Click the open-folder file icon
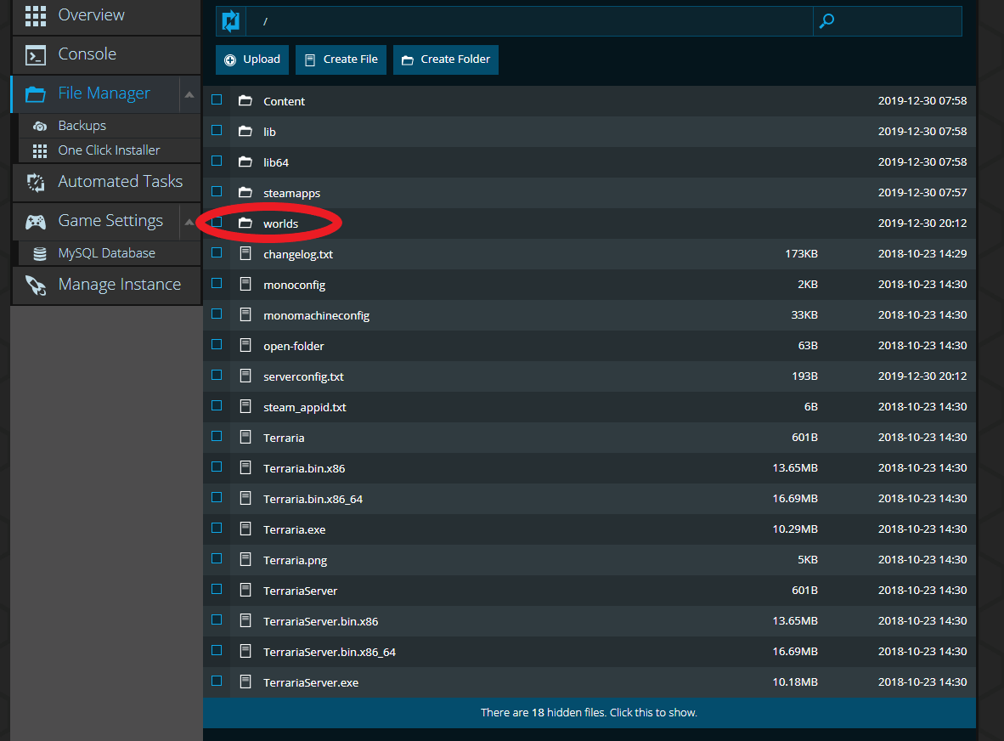This screenshot has width=1004, height=741. pos(245,345)
